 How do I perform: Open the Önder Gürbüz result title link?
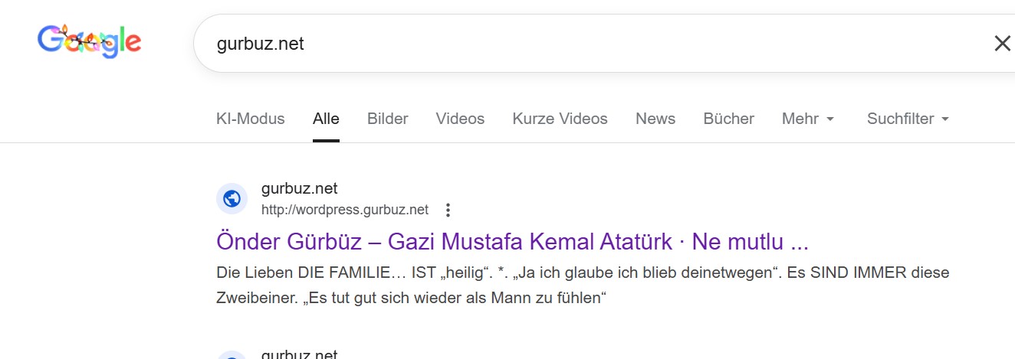tap(512, 242)
